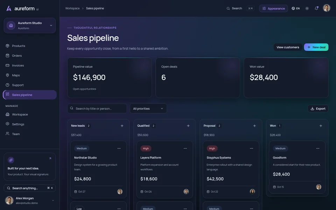Click the Goodform deal title
This screenshot has width=336, height=210.
point(280,157)
